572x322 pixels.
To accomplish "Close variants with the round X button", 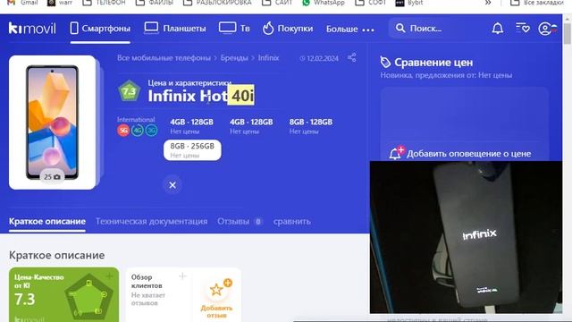I will click(x=172, y=185).
